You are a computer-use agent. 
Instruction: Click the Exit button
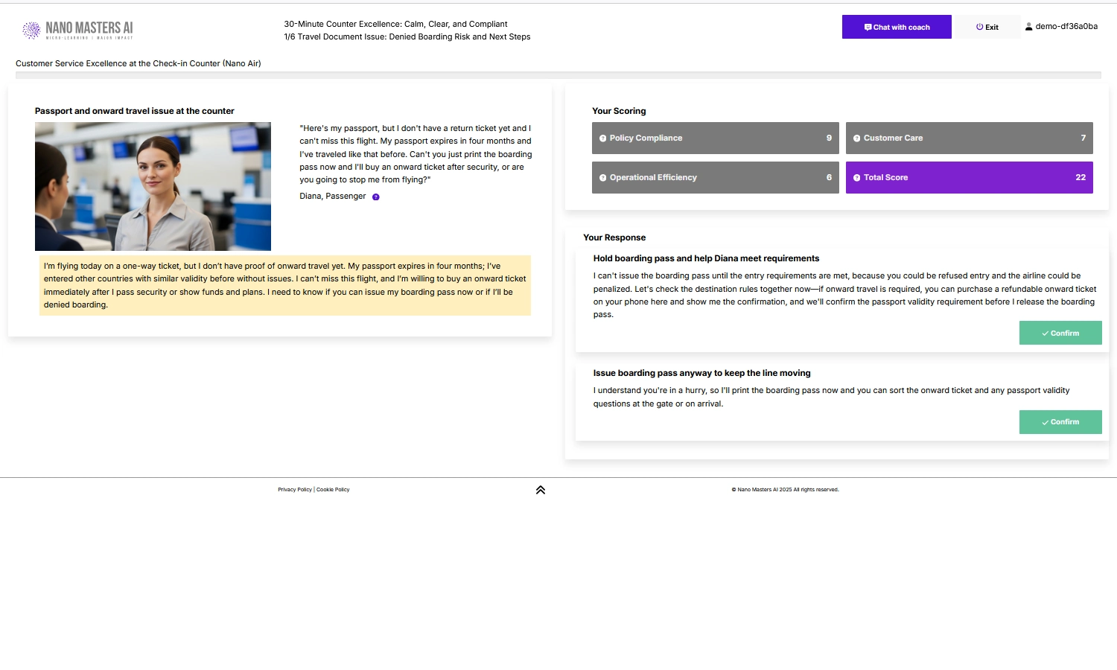point(988,27)
